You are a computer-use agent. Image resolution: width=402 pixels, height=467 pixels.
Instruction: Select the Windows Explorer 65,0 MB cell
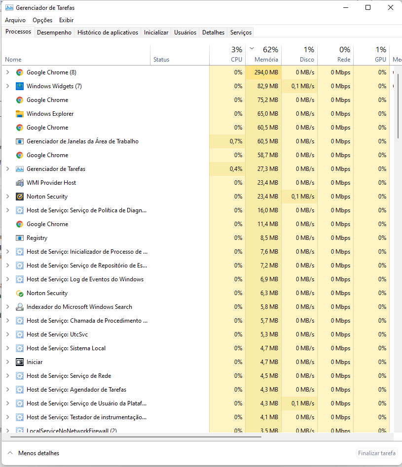point(263,114)
